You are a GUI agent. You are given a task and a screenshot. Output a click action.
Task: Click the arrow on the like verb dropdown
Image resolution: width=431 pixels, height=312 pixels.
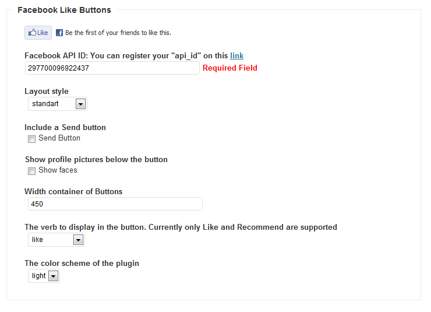click(x=79, y=240)
